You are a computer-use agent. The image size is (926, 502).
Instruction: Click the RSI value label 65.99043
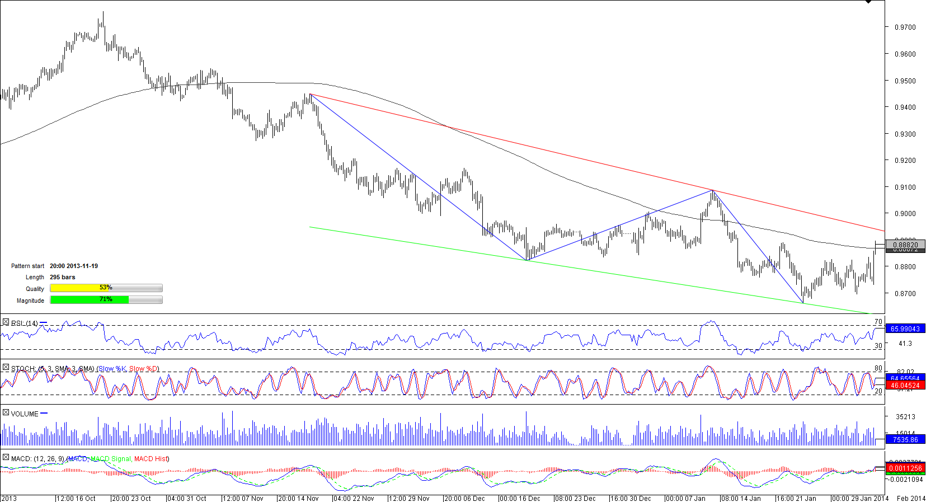coord(905,329)
